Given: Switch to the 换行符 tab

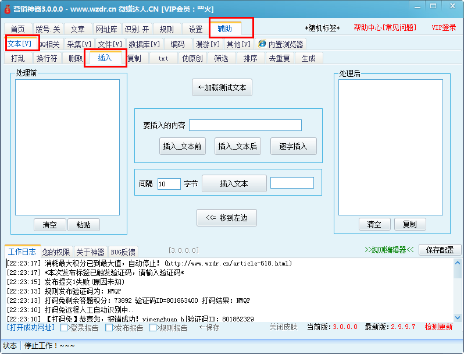Looking at the screenshot, I should pos(47,58).
